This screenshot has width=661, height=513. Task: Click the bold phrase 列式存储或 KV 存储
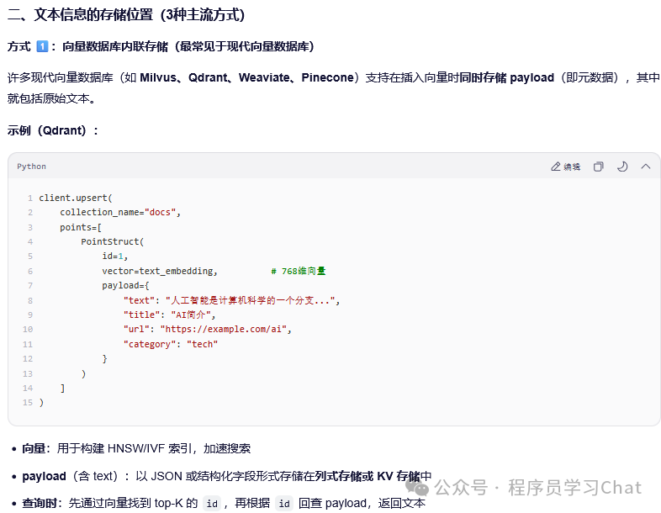pyautogui.click(x=368, y=476)
